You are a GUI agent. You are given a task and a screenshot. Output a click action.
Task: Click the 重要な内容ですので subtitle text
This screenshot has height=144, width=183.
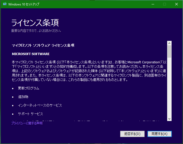click(x=36, y=31)
